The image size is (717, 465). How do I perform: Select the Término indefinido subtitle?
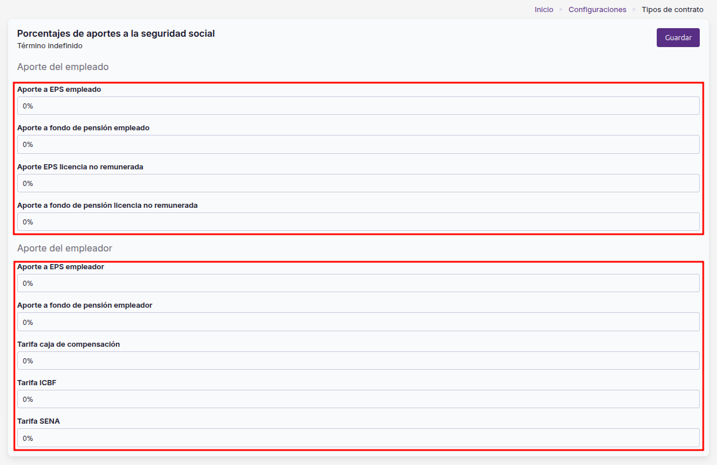tap(50, 45)
